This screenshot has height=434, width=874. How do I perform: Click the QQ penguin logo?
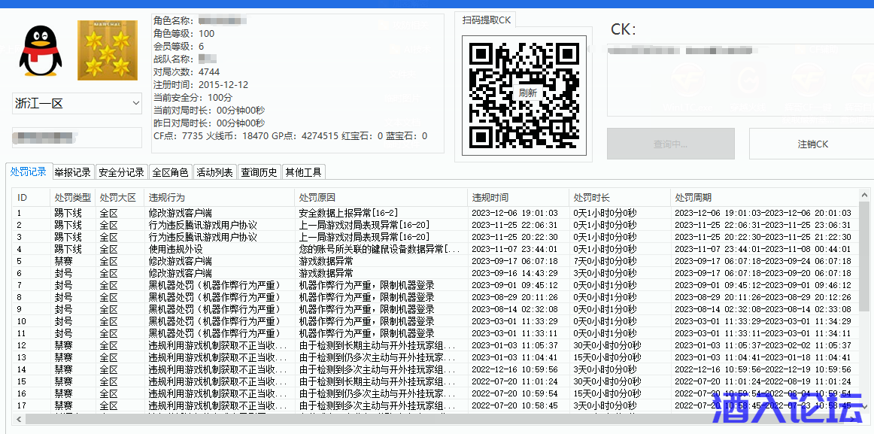pyautogui.click(x=40, y=50)
